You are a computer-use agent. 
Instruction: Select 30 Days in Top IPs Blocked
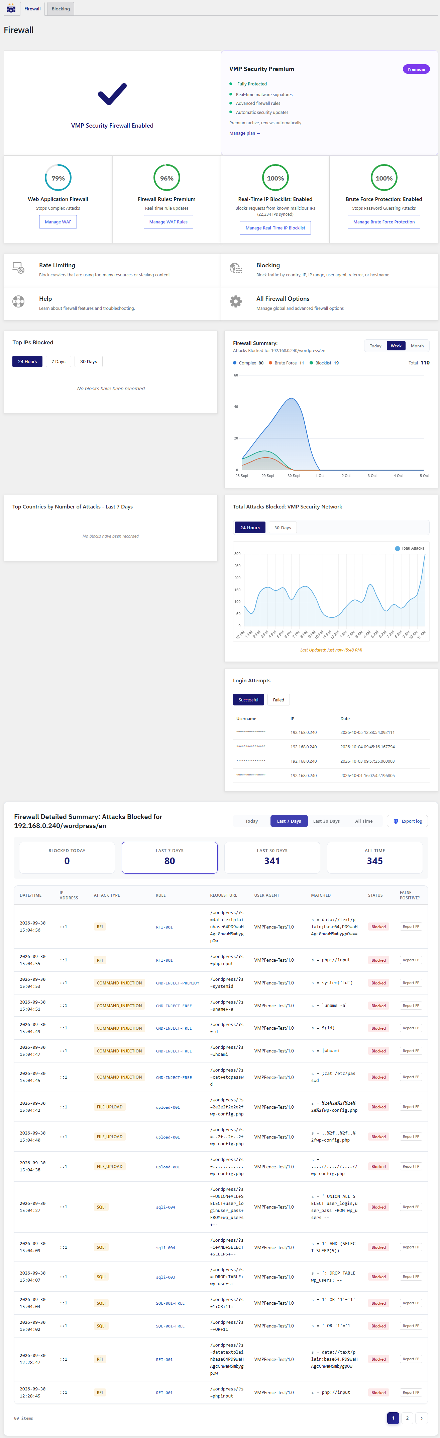click(89, 362)
